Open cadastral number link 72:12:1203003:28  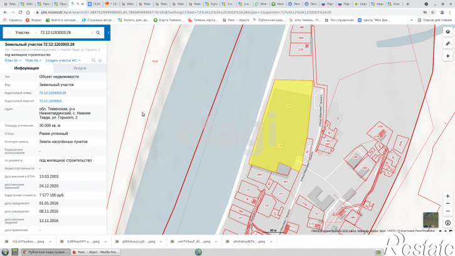pos(53,93)
